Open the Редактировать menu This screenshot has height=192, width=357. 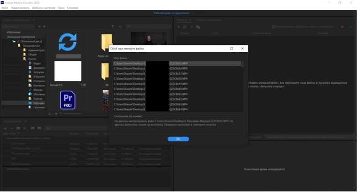coord(20,8)
